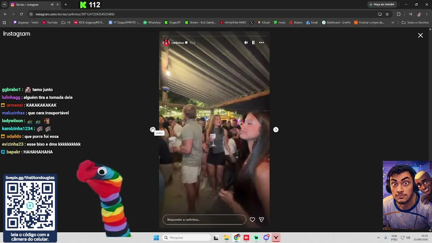Click the story progress bar

pyautogui.click(x=214, y=36)
